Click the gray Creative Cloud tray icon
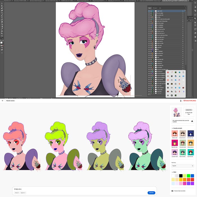 pos(172,80)
